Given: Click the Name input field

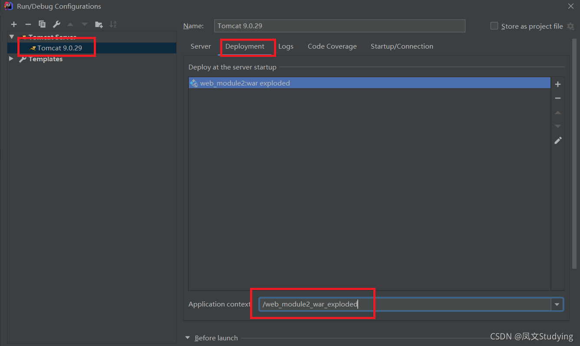Looking at the screenshot, I should [x=339, y=26].
